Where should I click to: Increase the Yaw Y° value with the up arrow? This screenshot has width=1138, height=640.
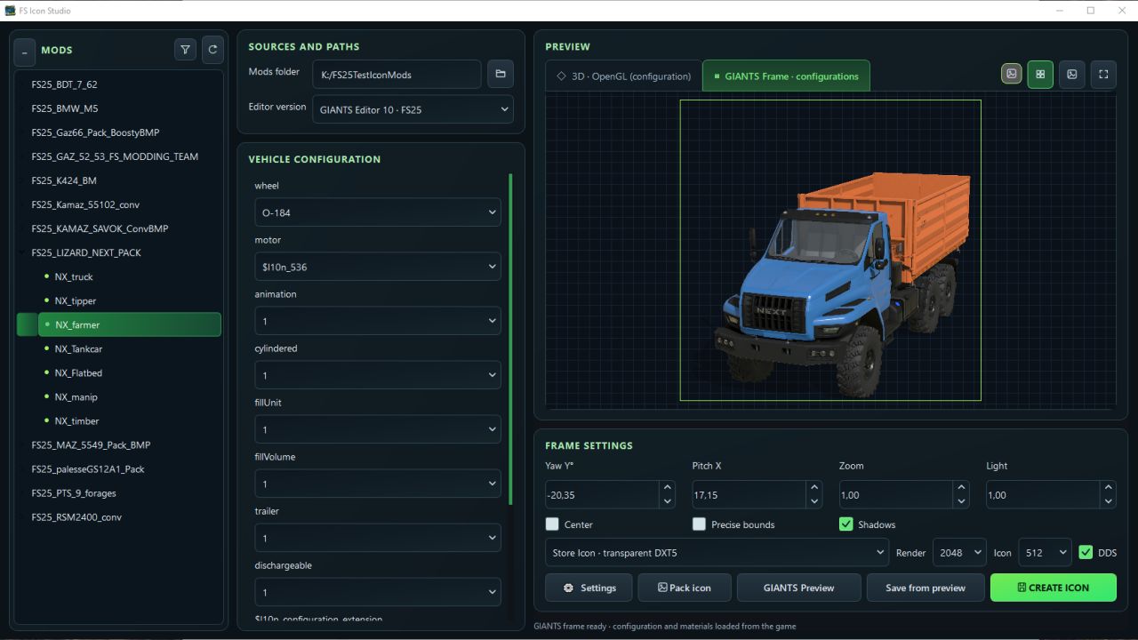click(x=667, y=488)
